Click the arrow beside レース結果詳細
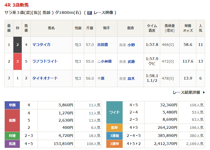 point(204,92)
